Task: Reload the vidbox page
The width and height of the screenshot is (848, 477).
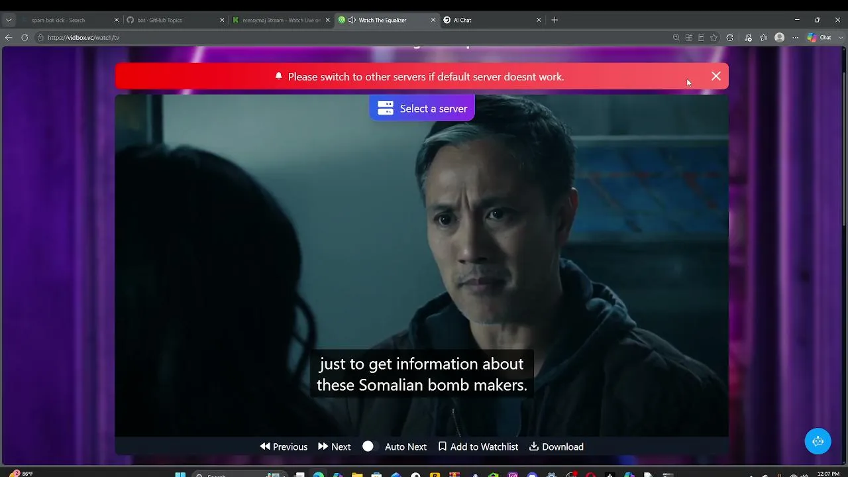Action: pyautogui.click(x=25, y=38)
